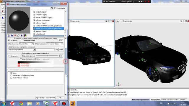This screenshot has height=106, width=189.
Task: Click the 3D view mode label button
Action: [117, 21]
